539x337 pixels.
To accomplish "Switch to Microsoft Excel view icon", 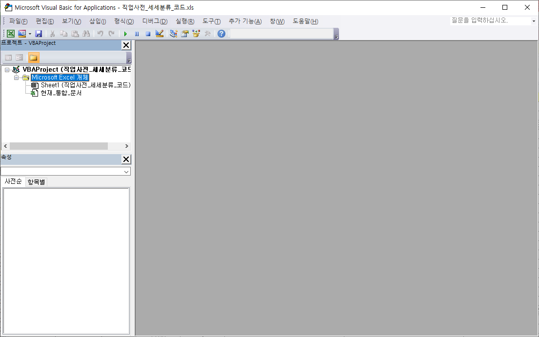I will pyautogui.click(x=11, y=34).
